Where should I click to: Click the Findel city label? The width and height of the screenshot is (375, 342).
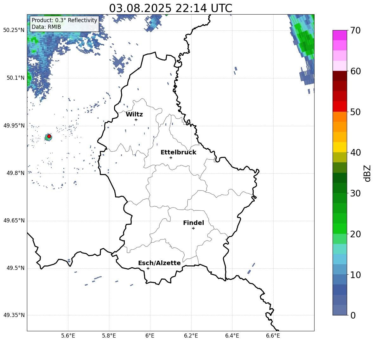[x=194, y=223]
